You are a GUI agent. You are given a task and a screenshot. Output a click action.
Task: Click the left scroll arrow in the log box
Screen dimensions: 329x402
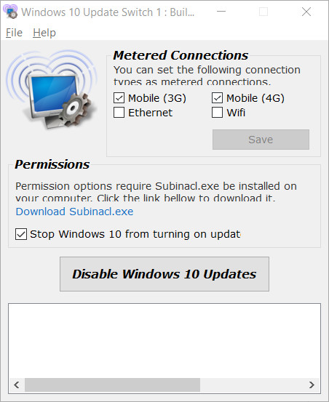point(17,385)
